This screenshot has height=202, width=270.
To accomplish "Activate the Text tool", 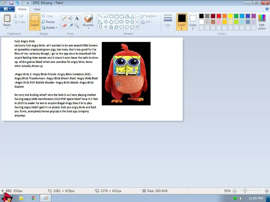I will [x=77, y=18].
